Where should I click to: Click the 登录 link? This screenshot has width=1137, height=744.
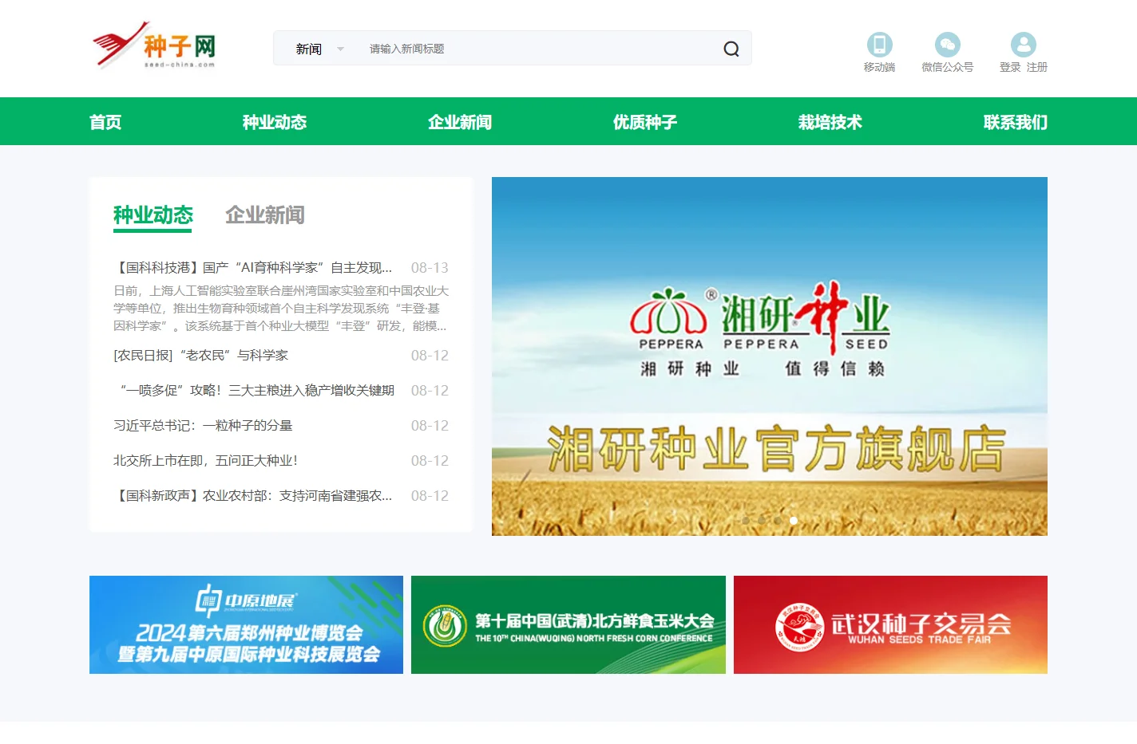click(x=1010, y=67)
